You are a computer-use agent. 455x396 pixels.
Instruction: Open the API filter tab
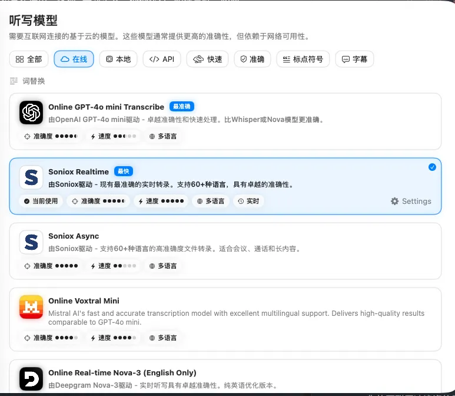pyautogui.click(x=162, y=60)
